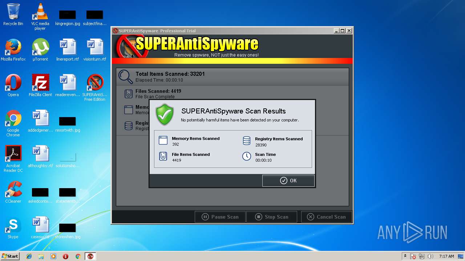This screenshot has height=261, width=465.
Task: Click the Pause Scan button
Action: [x=220, y=217]
